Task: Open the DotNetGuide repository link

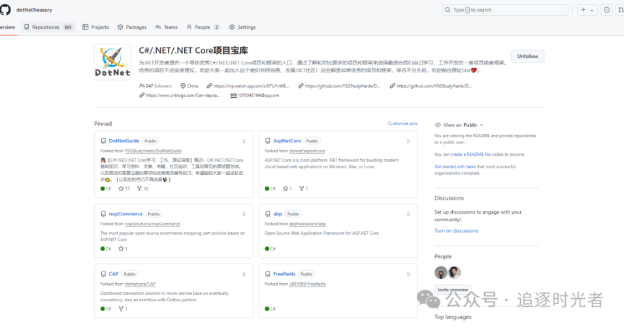Action: click(x=124, y=140)
